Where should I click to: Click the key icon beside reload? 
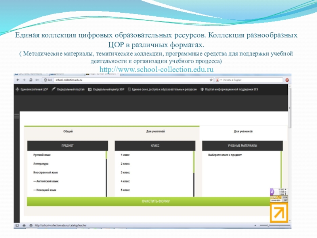[37, 80]
